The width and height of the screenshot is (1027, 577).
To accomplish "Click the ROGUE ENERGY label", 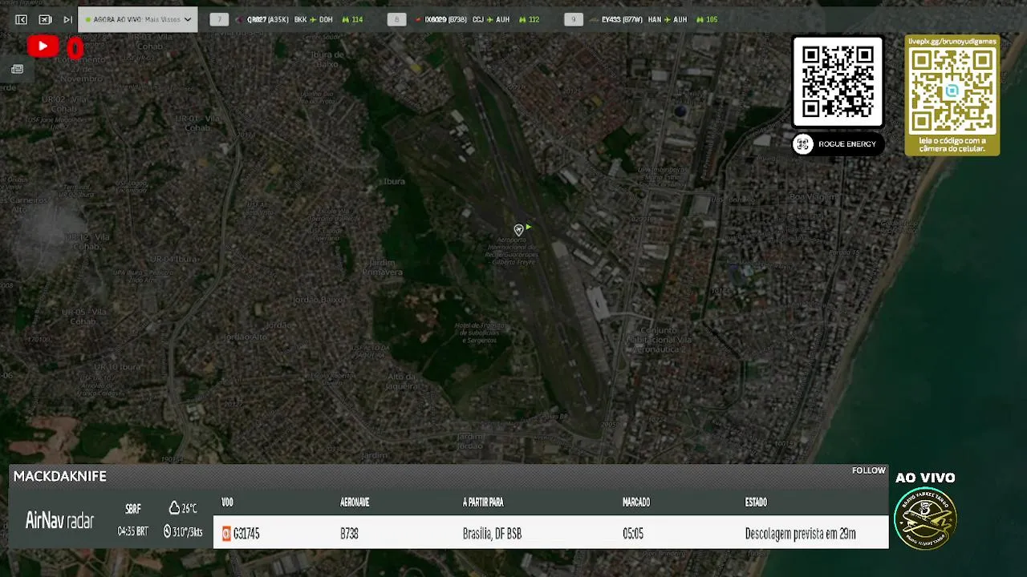I will tap(847, 144).
